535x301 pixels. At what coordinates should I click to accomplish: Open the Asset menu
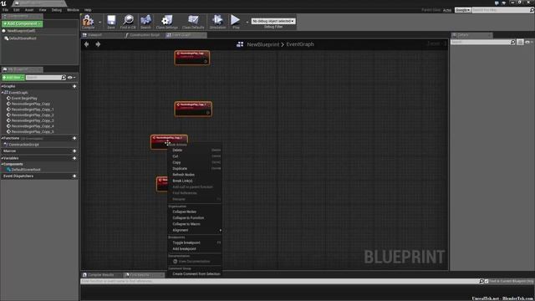pos(29,10)
